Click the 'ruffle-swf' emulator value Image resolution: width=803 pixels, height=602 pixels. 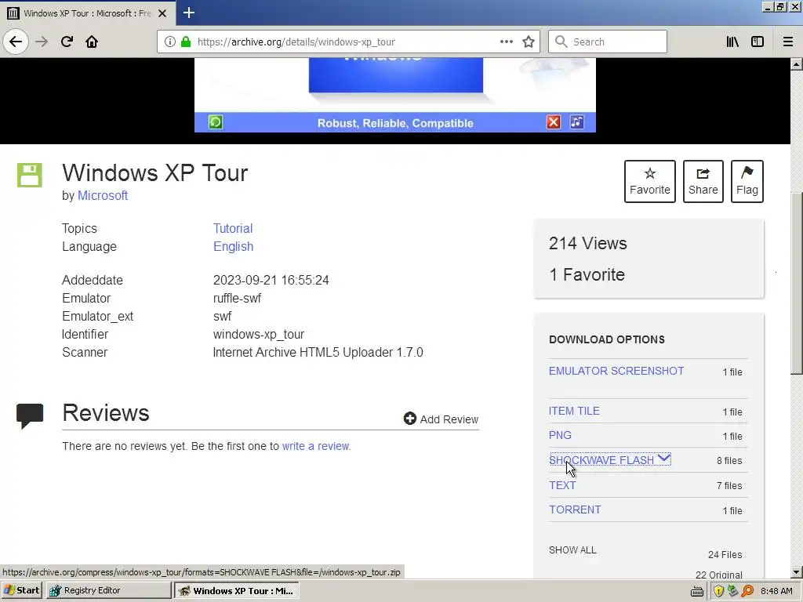click(237, 299)
